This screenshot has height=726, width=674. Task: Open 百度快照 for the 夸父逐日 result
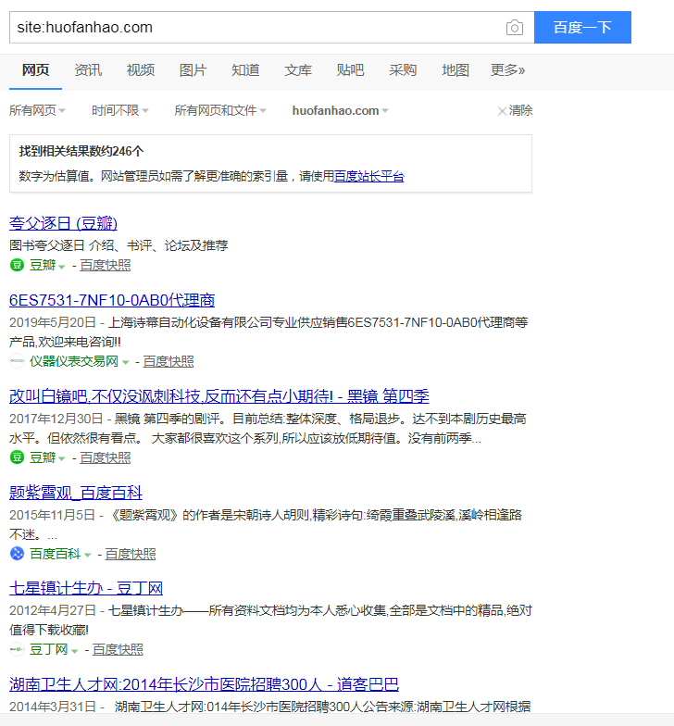click(x=106, y=265)
